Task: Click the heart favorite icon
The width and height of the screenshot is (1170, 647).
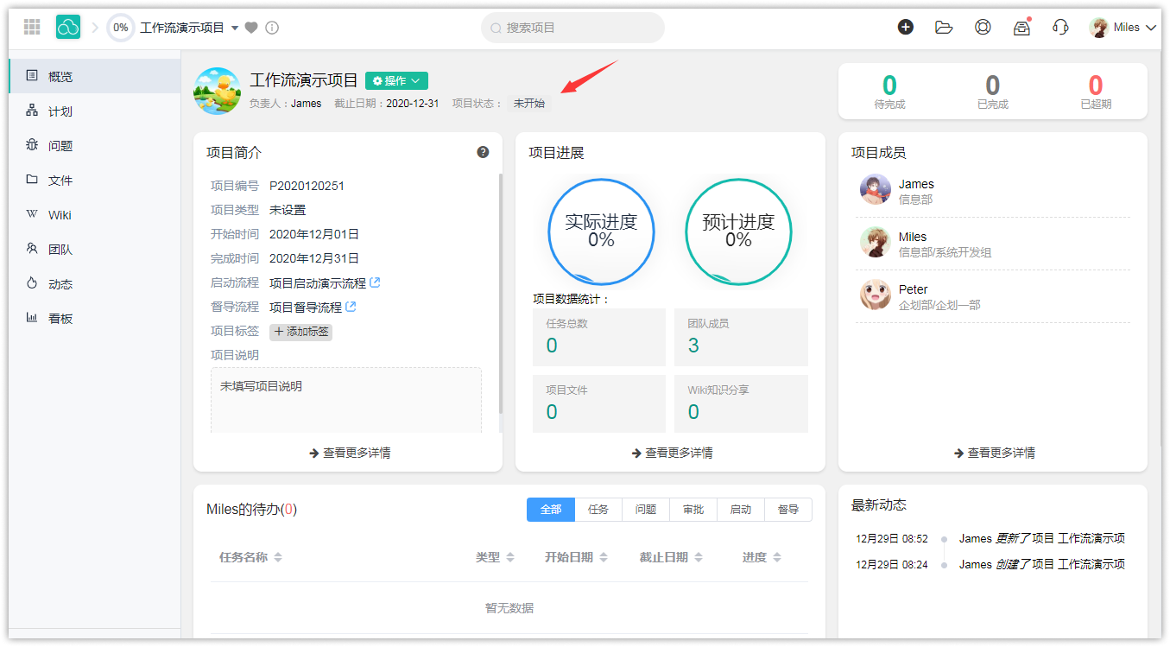Action: click(251, 28)
